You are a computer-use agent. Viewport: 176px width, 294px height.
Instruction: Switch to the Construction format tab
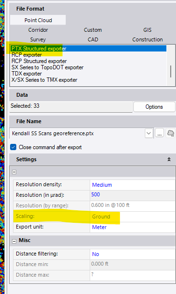tap(147, 39)
